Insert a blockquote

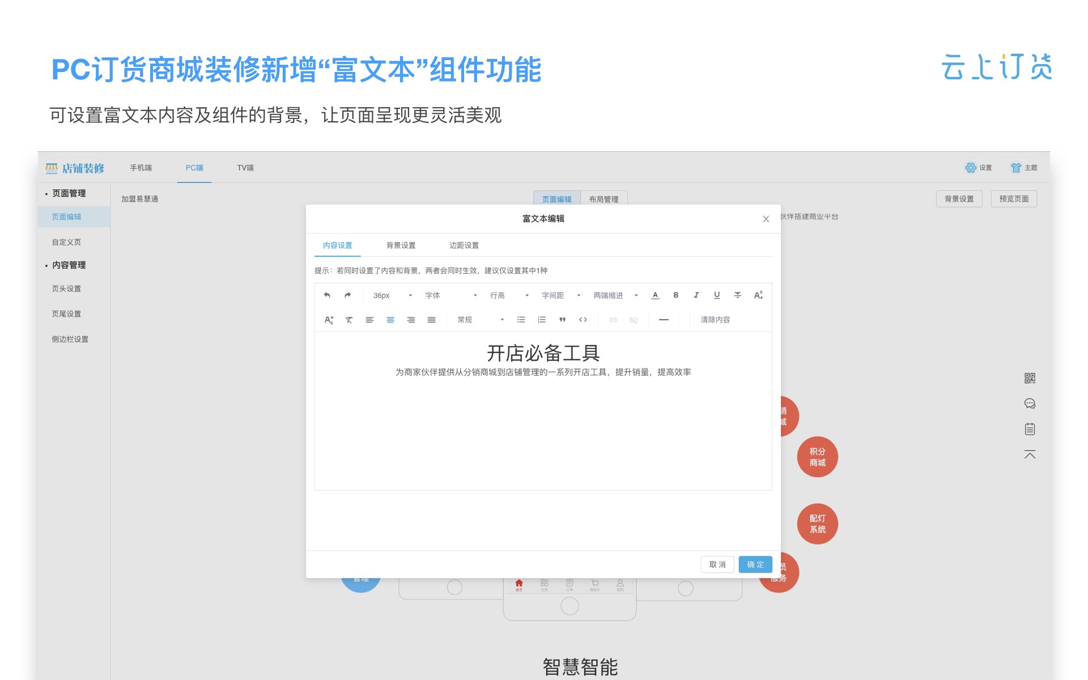pos(562,320)
